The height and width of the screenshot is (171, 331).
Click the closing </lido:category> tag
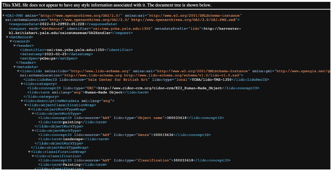(x=41, y=97)
